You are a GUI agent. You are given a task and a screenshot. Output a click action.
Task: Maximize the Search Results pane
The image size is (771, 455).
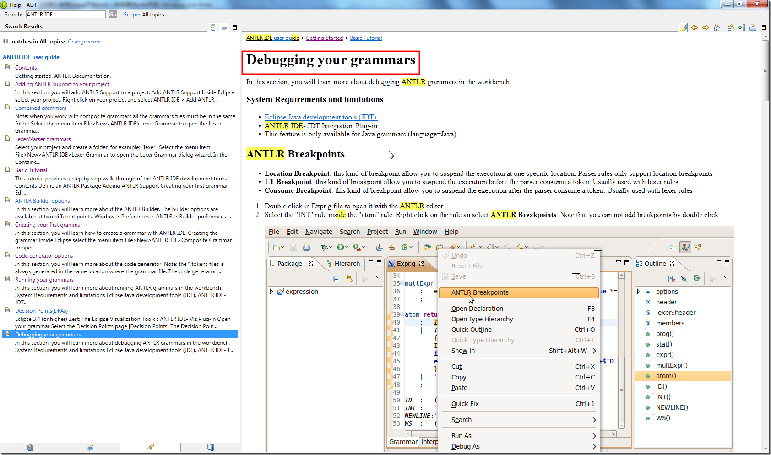235,27
